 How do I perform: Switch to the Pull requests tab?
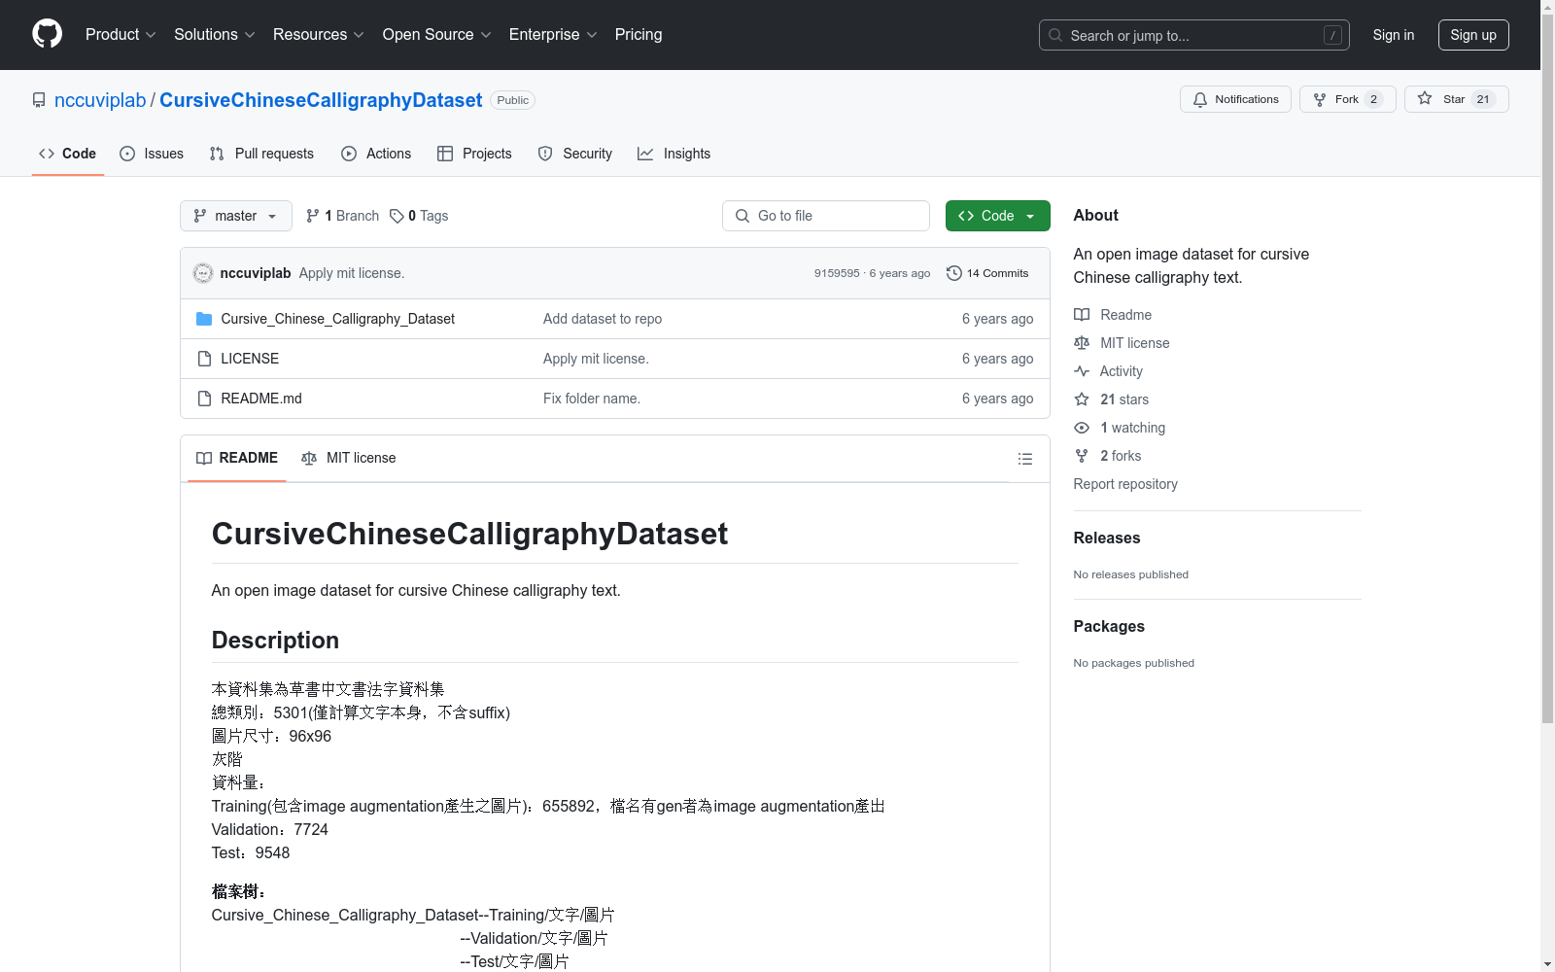click(261, 154)
